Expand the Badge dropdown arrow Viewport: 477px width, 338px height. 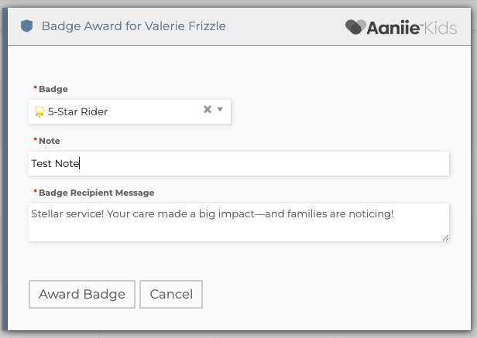pos(220,110)
